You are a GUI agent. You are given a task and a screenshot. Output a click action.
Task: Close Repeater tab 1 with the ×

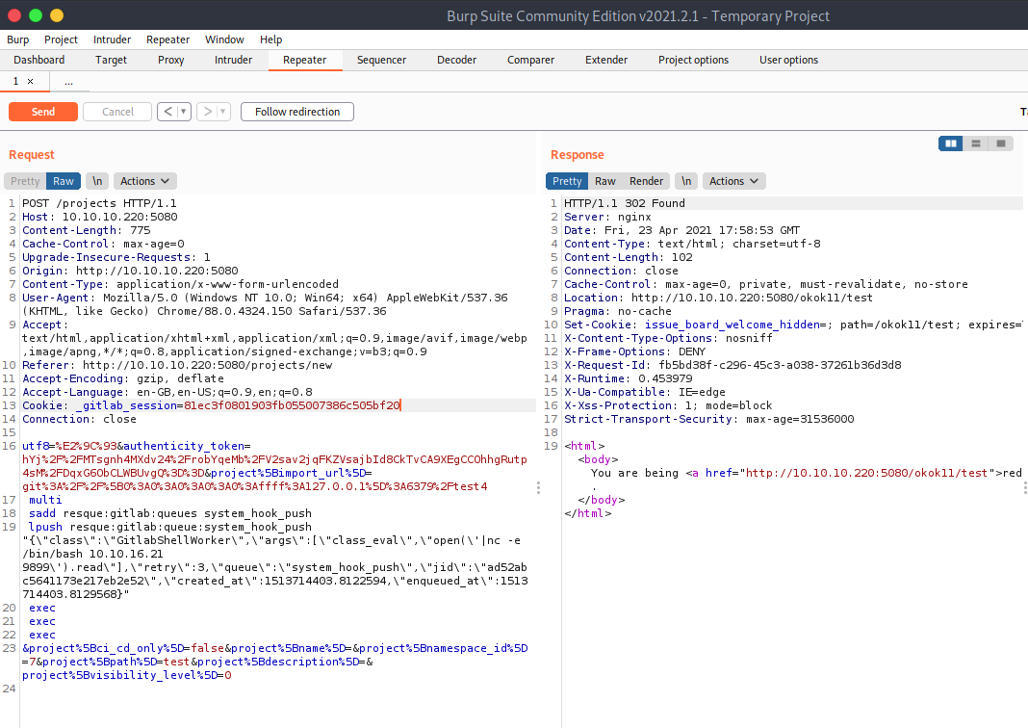(x=30, y=81)
